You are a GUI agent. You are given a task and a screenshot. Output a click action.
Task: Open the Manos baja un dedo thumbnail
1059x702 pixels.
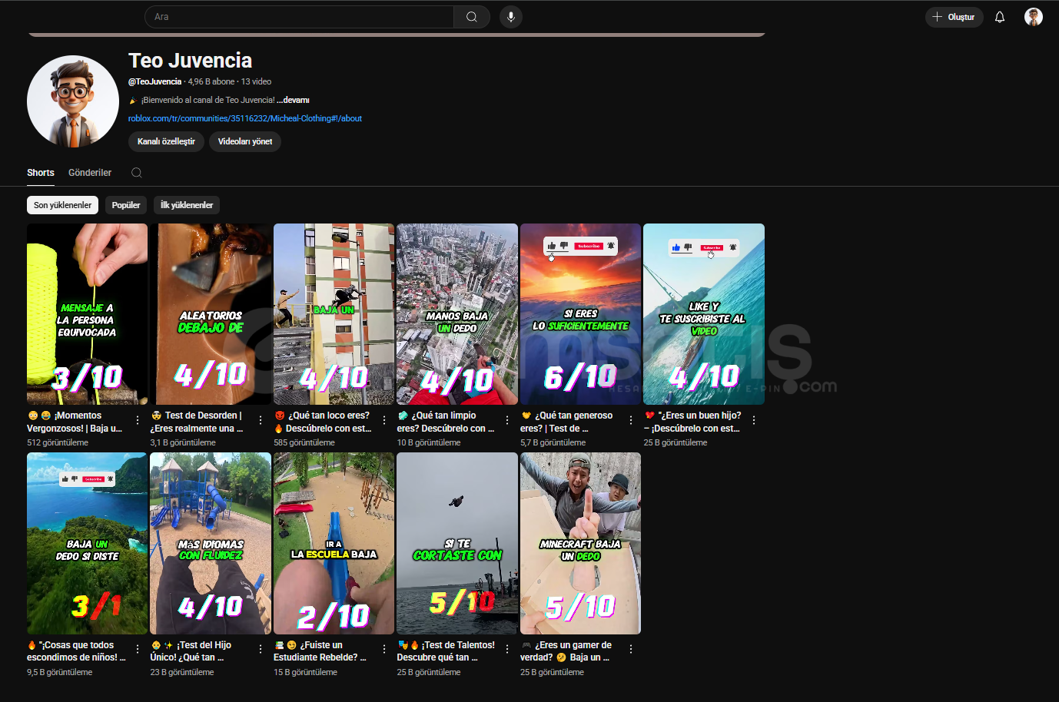457,314
